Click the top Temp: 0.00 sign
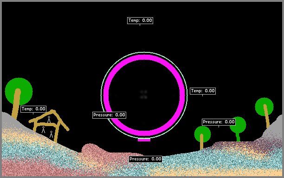The image size is (284, 178). (x=140, y=20)
